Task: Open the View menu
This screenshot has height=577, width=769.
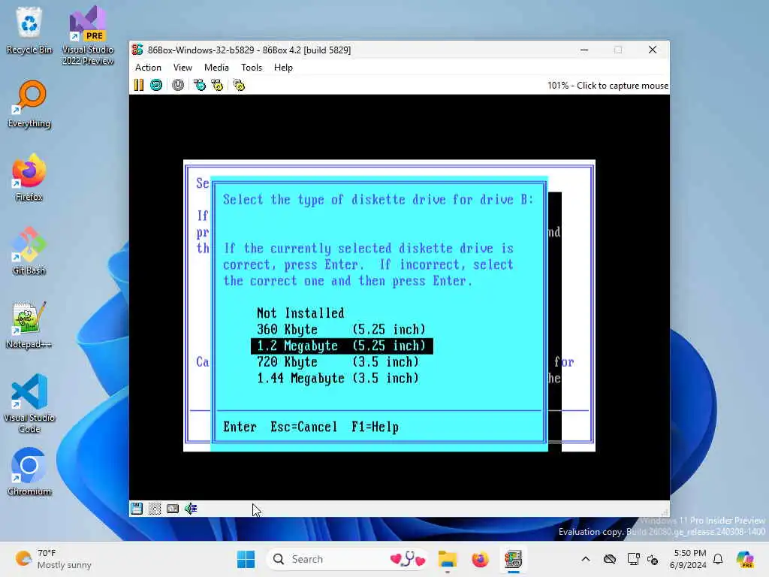Action: coord(182,68)
